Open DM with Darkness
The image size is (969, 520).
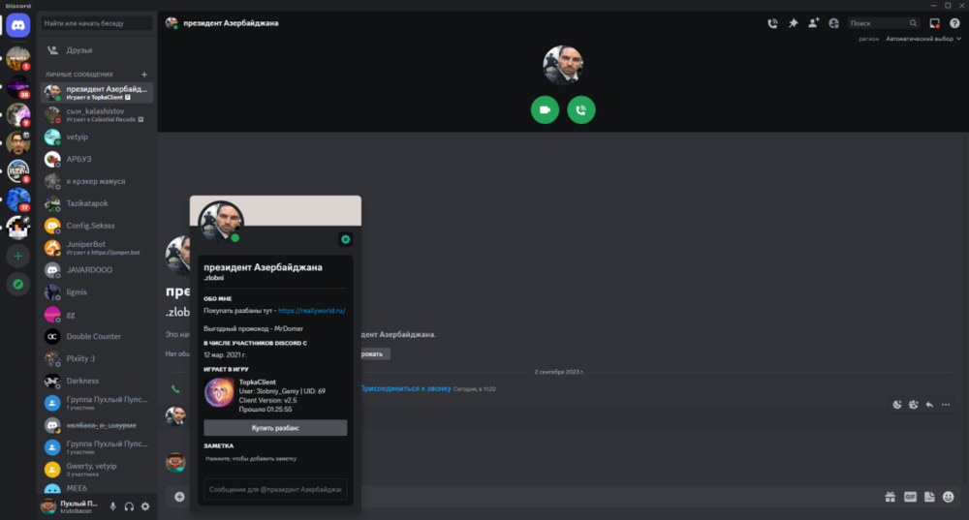[x=96, y=381]
